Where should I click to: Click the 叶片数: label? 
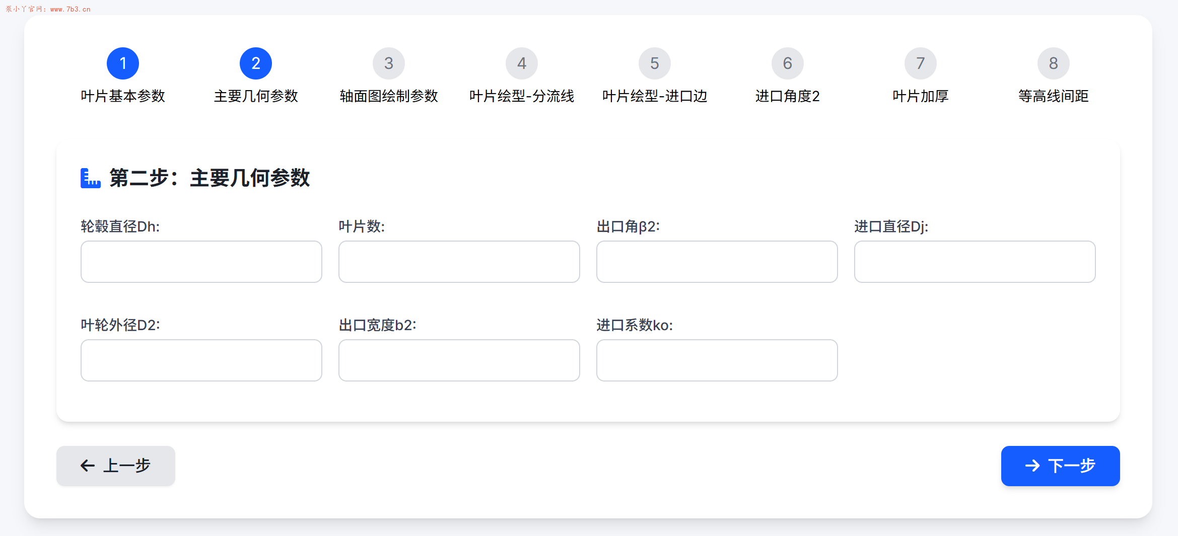(362, 226)
